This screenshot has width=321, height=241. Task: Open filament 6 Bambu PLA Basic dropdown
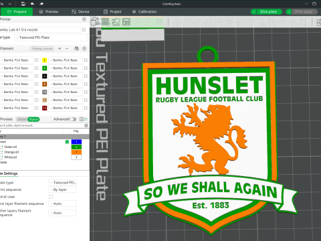(66, 76)
